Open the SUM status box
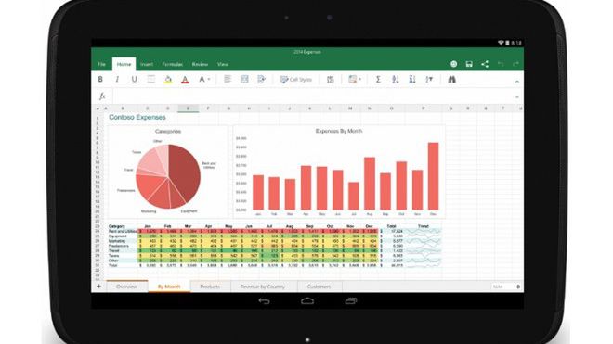Image resolution: width=613 pixels, height=344 pixels. click(506, 287)
